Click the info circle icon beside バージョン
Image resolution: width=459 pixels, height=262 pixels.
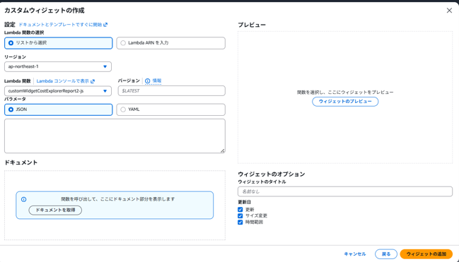(148, 81)
